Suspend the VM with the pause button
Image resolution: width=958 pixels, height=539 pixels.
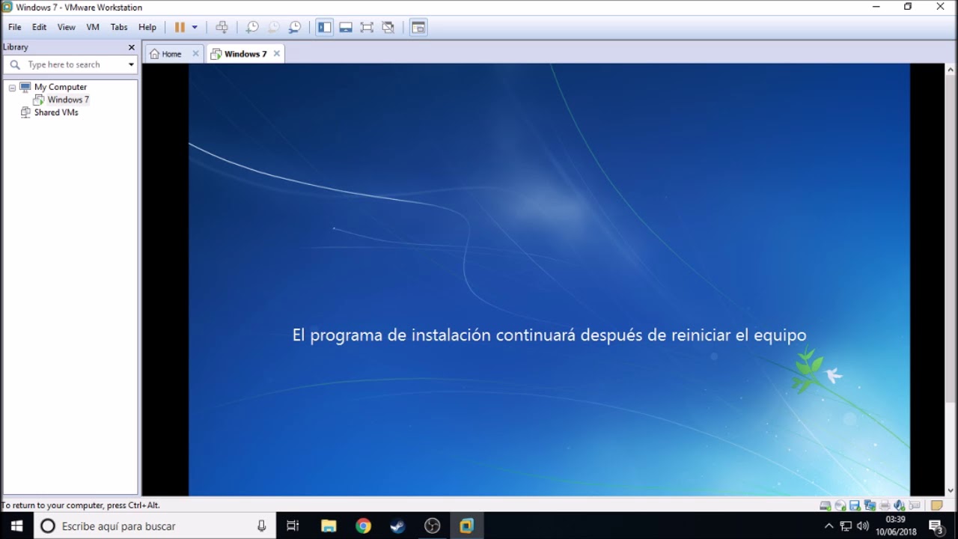tap(180, 27)
